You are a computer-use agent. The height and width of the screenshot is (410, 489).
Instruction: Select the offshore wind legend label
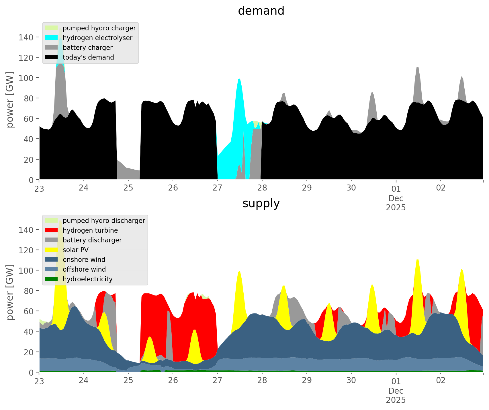click(x=84, y=269)
